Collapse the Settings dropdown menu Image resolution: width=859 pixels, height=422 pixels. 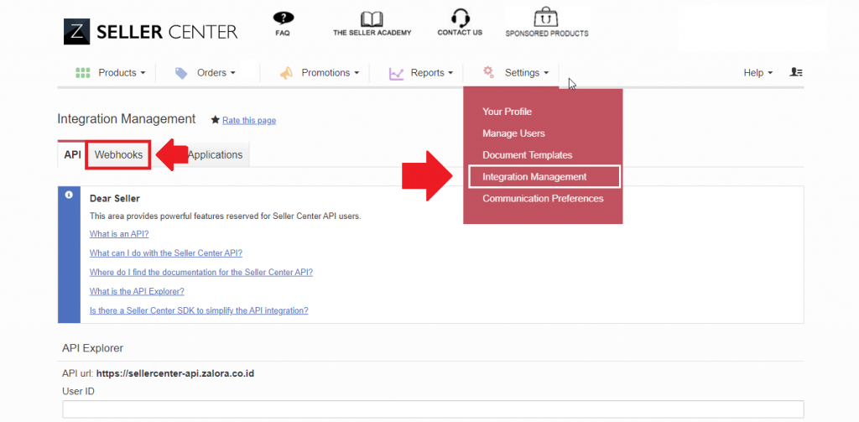coord(527,73)
